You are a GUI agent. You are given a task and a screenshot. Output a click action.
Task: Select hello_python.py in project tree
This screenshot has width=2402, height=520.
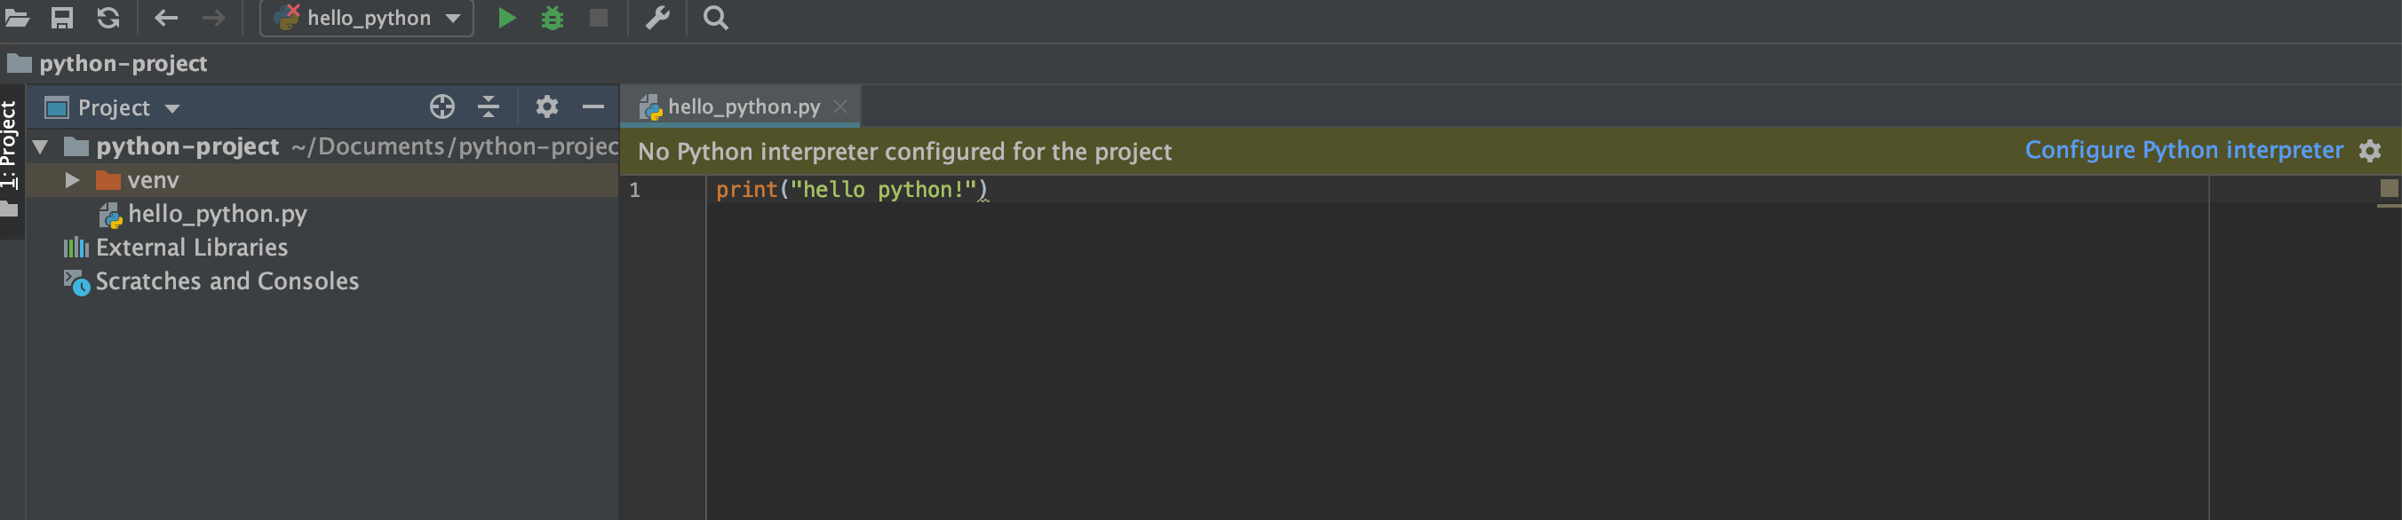tap(217, 215)
